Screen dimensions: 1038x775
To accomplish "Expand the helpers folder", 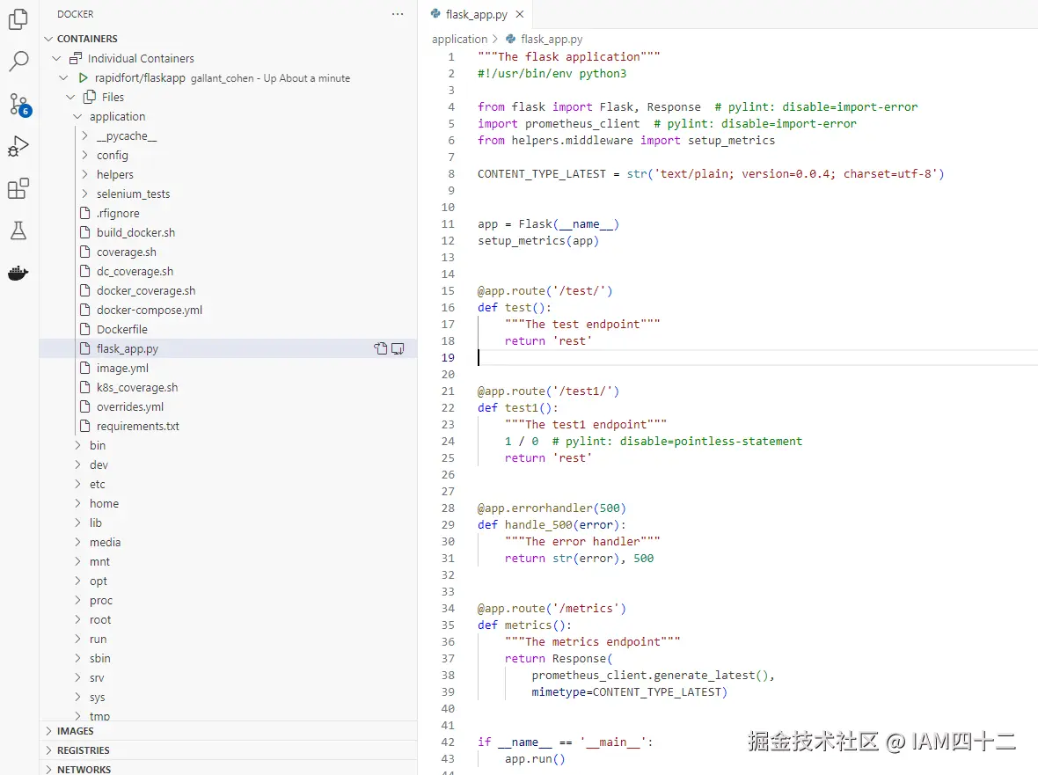I will pos(84,174).
